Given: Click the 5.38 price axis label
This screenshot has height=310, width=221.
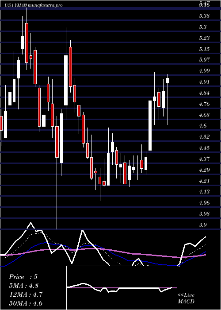Looking at the screenshot, I should (204, 15).
